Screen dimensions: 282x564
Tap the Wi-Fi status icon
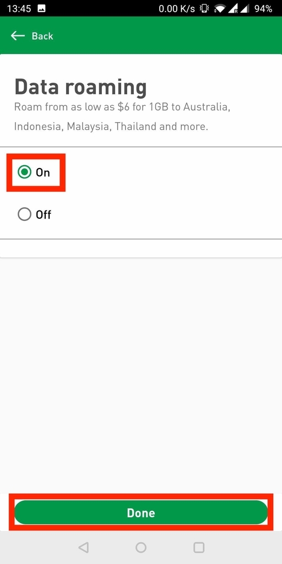pyautogui.click(x=220, y=8)
